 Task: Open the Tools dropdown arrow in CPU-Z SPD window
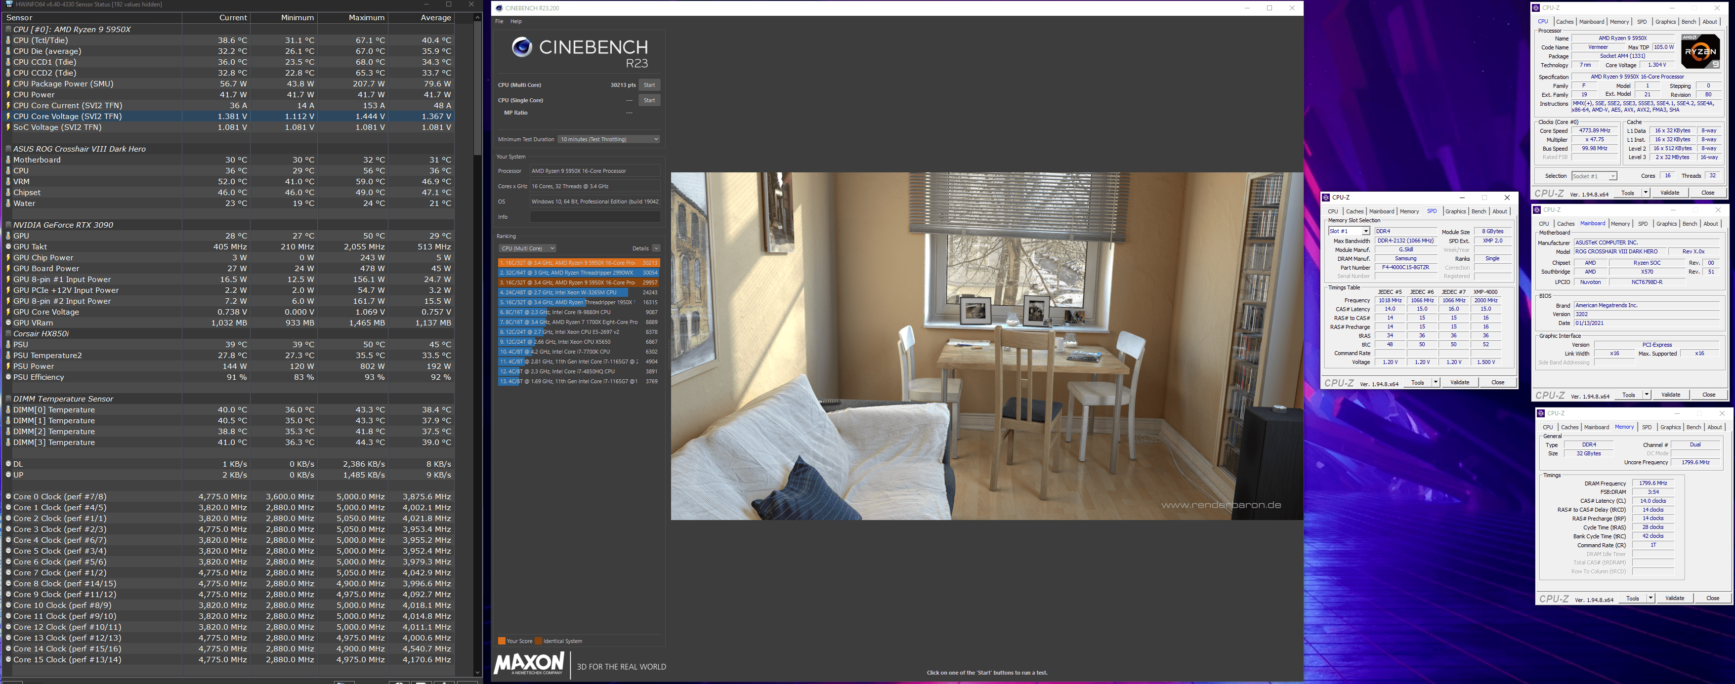click(1435, 382)
